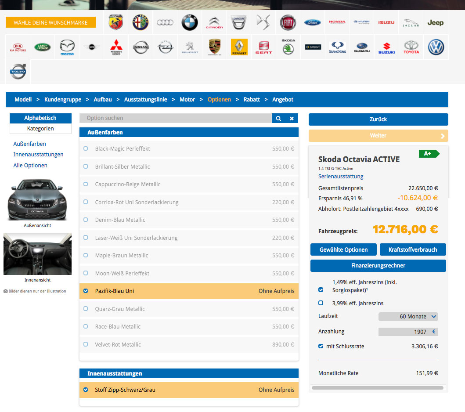Viewport: 465px width, 412px height.
Task: Open the Innenansicht interior thumbnail
Action: point(37,254)
